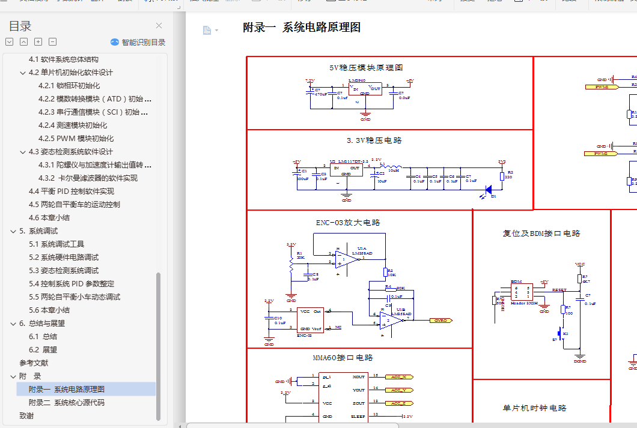This screenshot has width=637, height=428.
Task: Open 6.1 总结 entry
Action: coord(43,336)
